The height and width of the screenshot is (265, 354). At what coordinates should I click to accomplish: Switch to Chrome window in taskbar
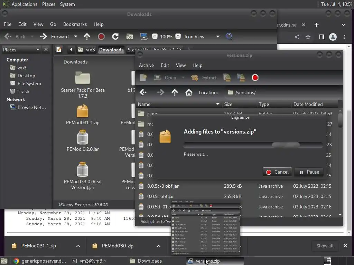point(40,261)
